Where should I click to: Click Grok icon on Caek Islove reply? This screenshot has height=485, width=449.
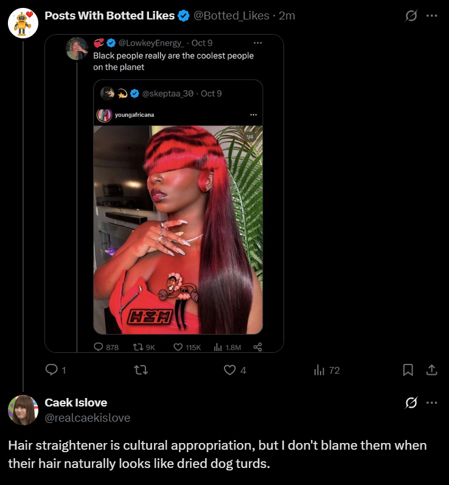[411, 403]
